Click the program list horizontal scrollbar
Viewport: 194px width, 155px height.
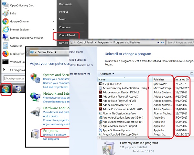135,138
